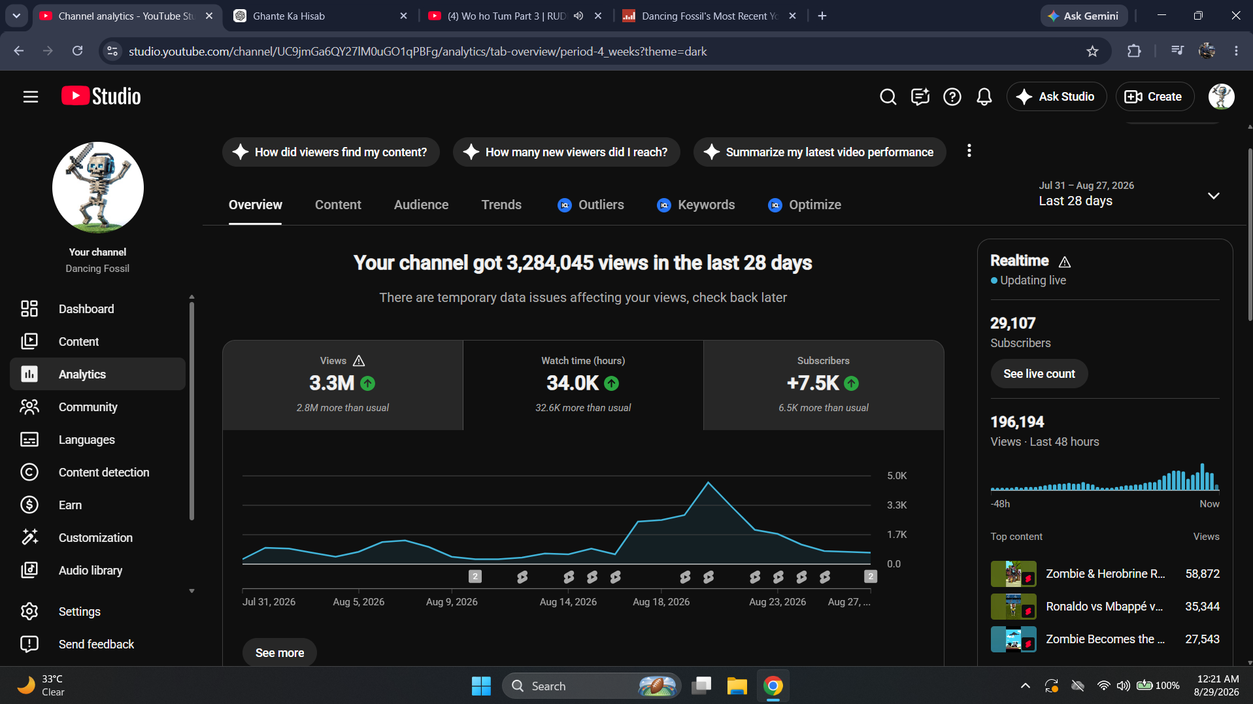1253x704 pixels.
Task: Click the See more button below chart
Action: pos(280,652)
